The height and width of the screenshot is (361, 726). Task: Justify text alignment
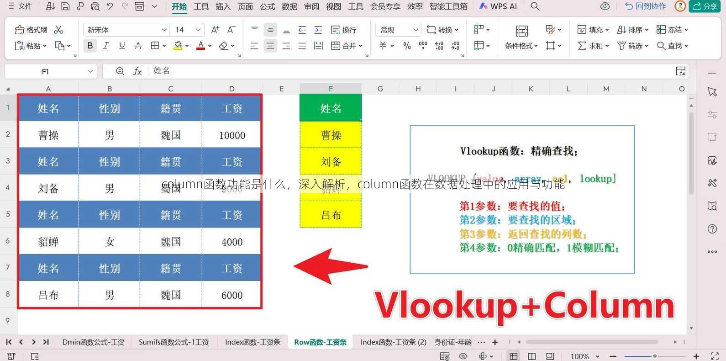pos(302,46)
